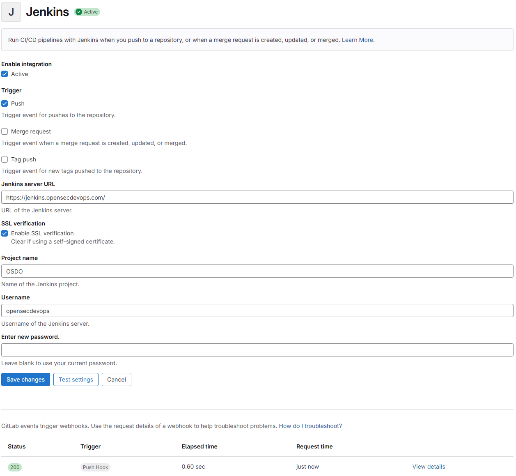Image resolution: width=516 pixels, height=476 pixels.
Task: Click the Enter new password field
Action: coord(257,350)
